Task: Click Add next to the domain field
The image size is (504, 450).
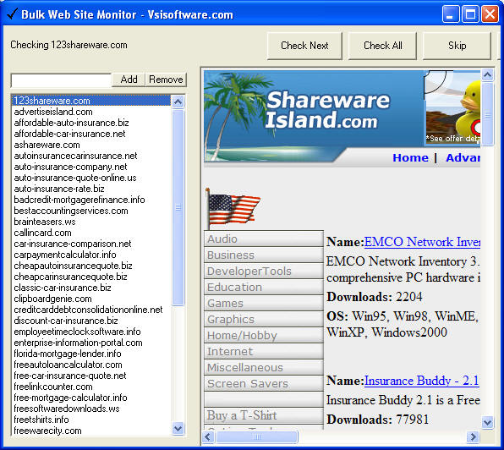Action: [129, 80]
